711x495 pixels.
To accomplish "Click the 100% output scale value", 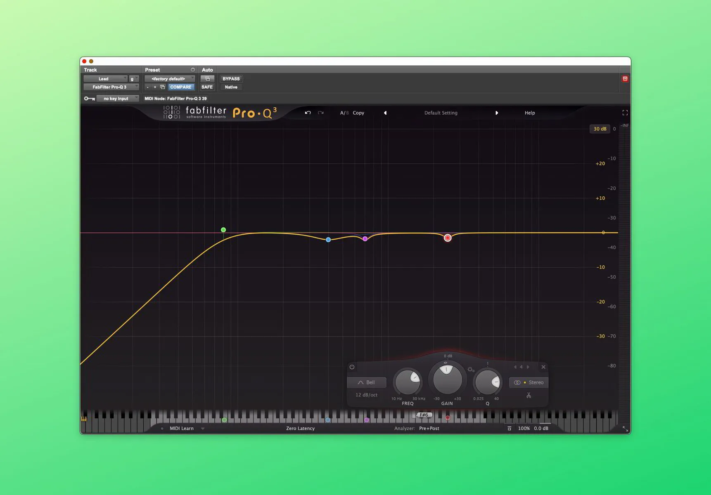I will click(x=524, y=428).
